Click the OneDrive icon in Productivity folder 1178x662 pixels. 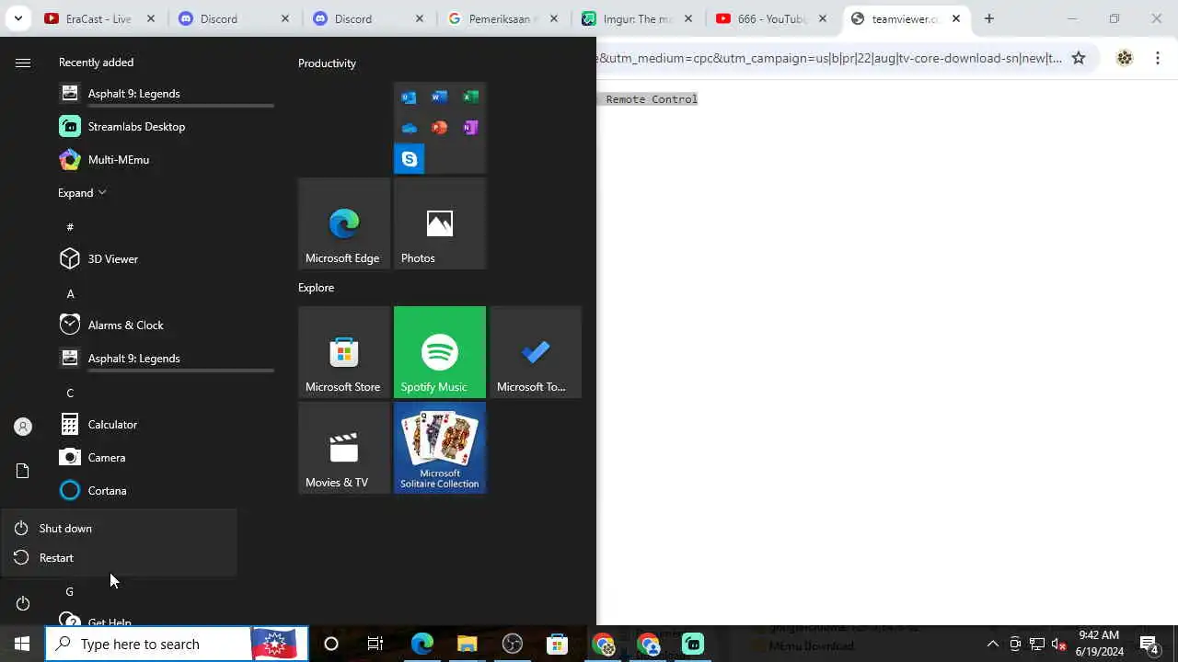409,128
